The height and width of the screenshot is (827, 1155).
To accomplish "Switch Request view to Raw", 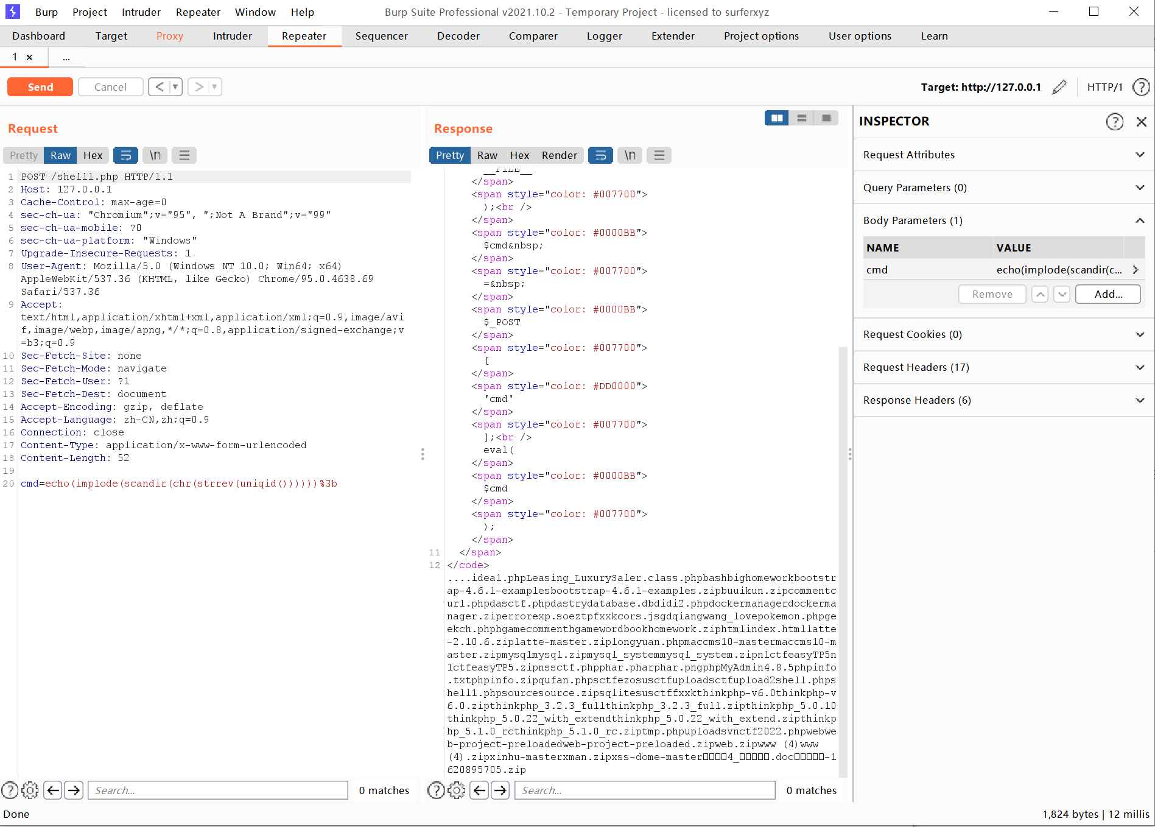I will pyautogui.click(x=60, y=155).
